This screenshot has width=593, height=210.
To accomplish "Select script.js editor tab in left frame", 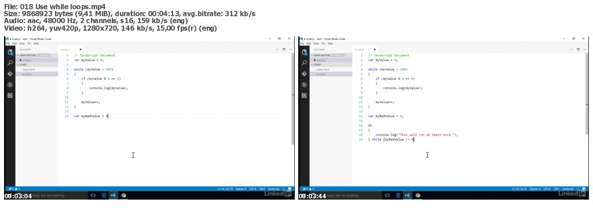I will pos(71,50).
